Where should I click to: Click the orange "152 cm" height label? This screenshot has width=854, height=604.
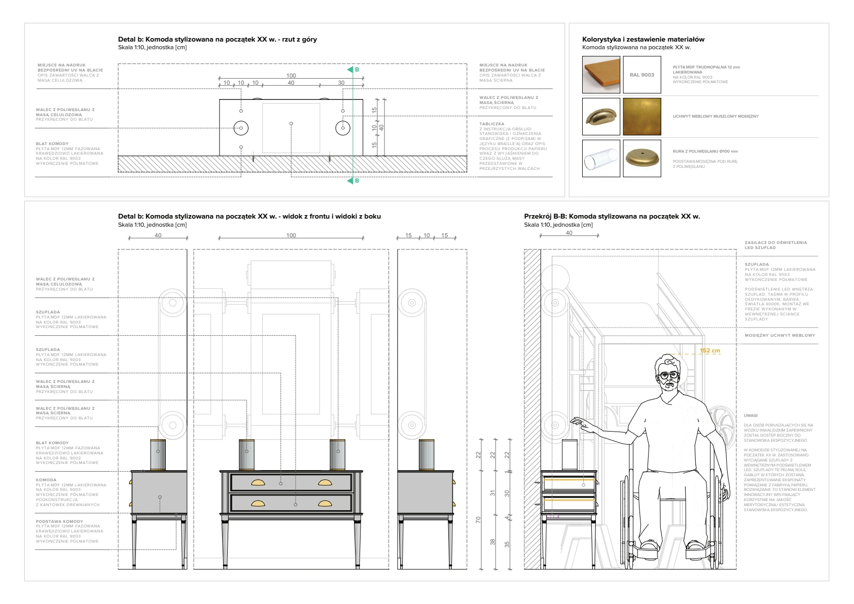click(709, 350)
